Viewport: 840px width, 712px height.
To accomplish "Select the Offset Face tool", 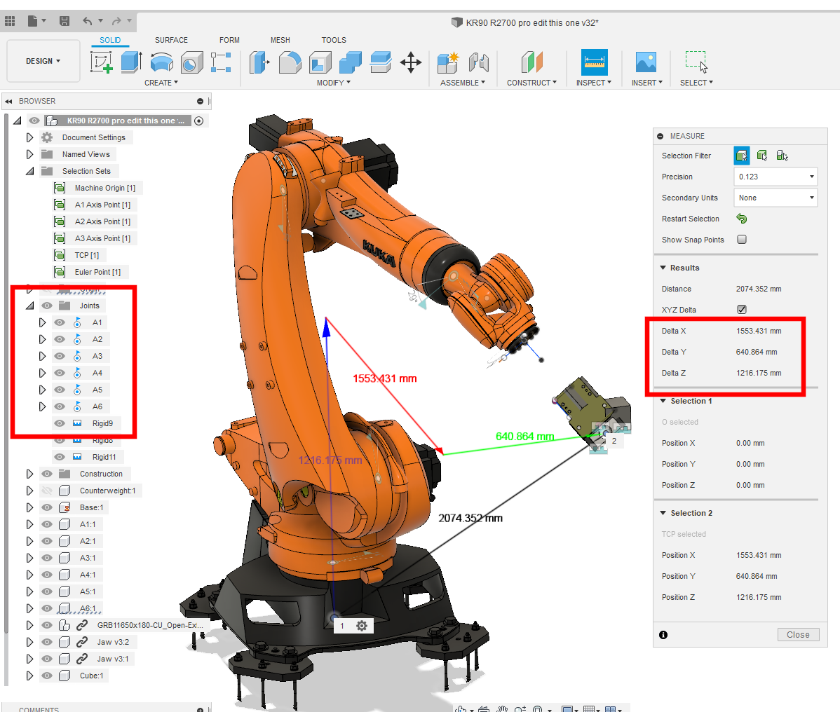I will pyautogui.click(x=380, y=62).
